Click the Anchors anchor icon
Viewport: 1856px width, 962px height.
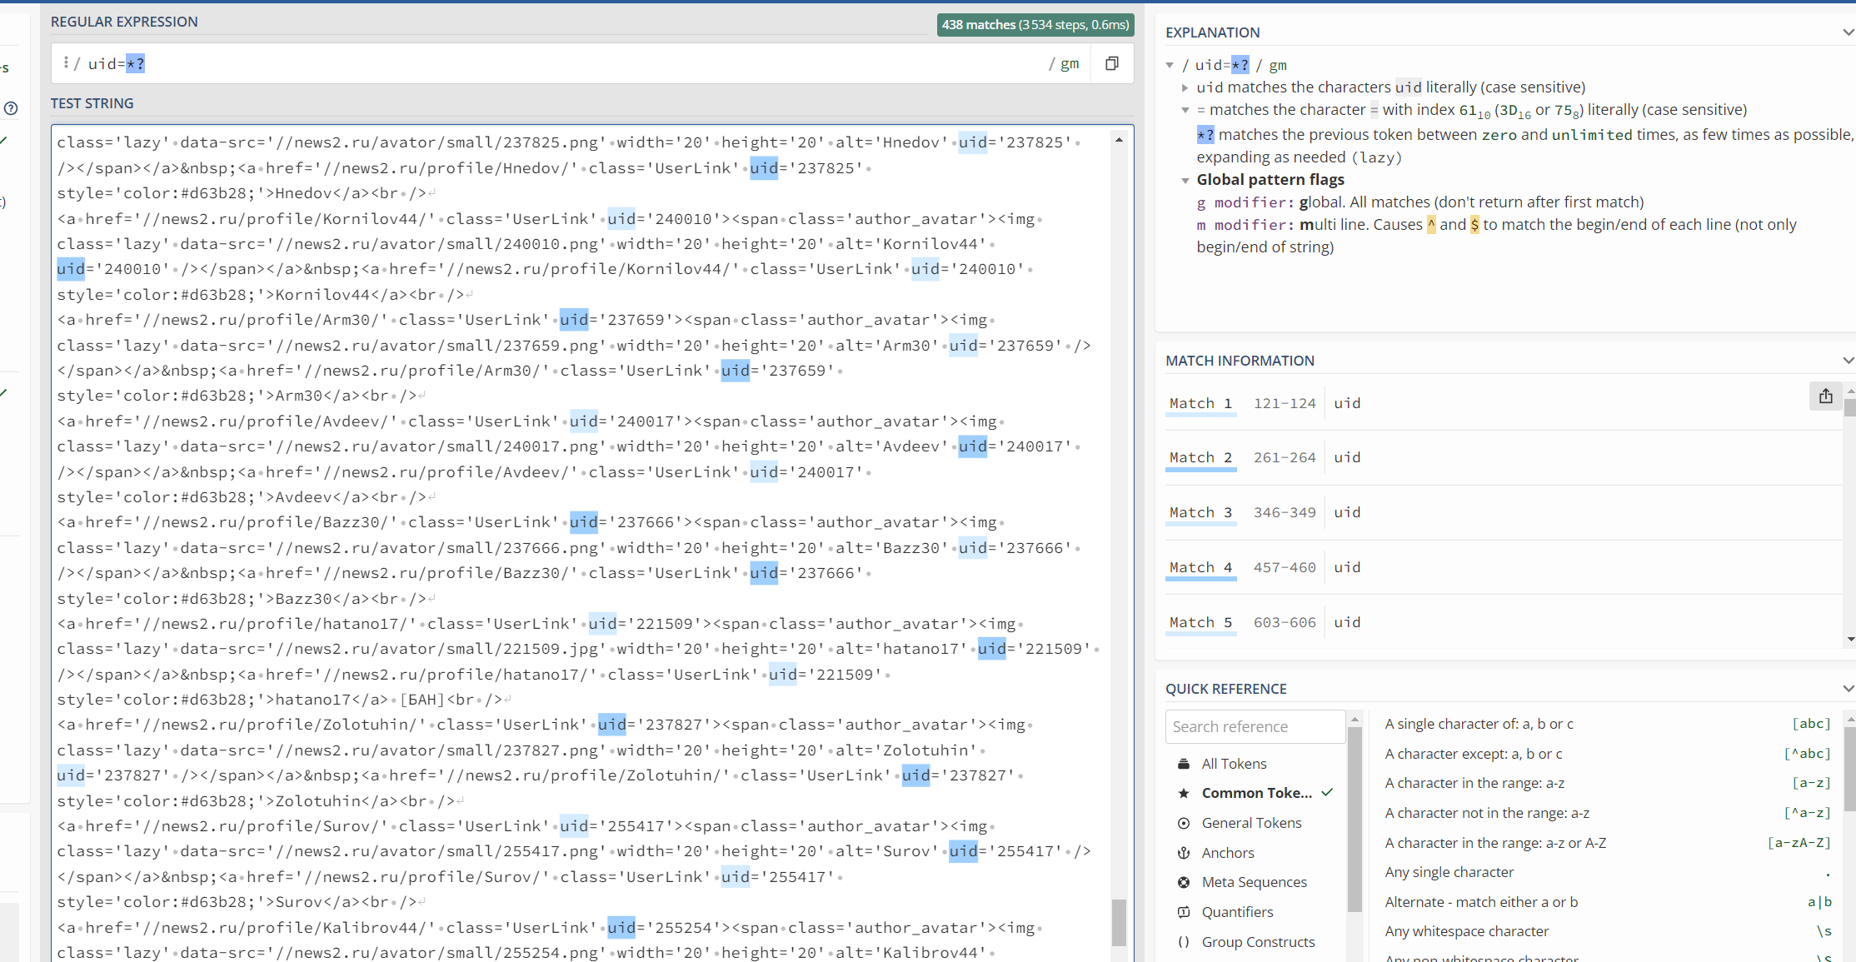(x=1183, y=853)
